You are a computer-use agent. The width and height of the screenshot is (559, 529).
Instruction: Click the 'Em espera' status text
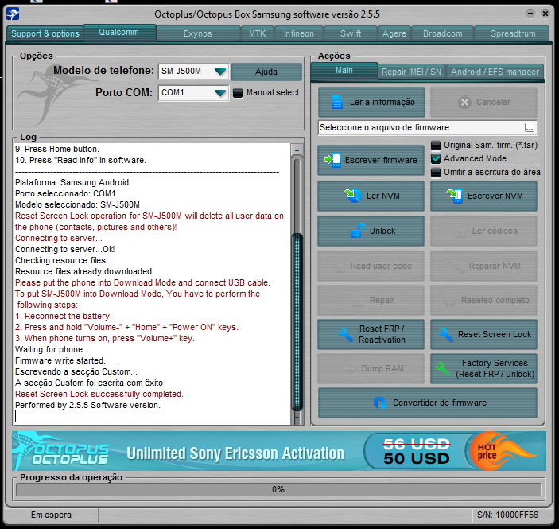pos(51,515)
